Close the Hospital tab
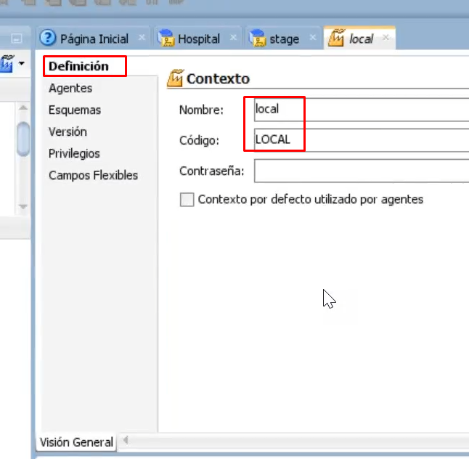 (233, 38)
